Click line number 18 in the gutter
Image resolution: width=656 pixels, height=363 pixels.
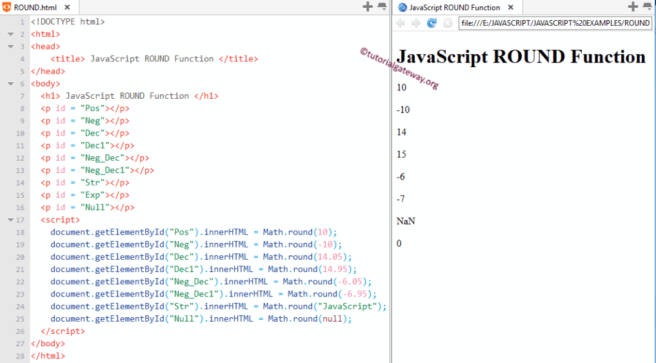click(21, 233)
